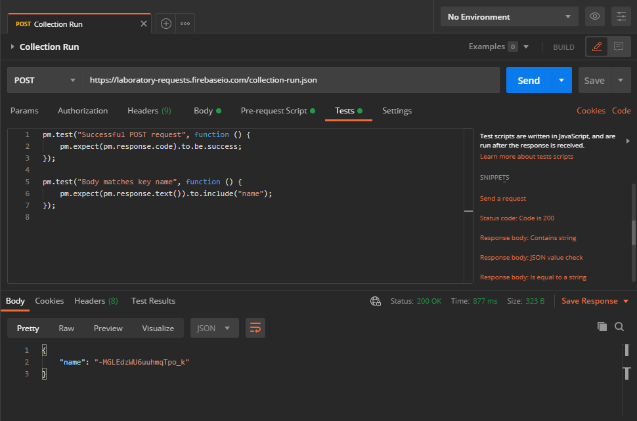Switch to the request Body tab

click(207, 111)
